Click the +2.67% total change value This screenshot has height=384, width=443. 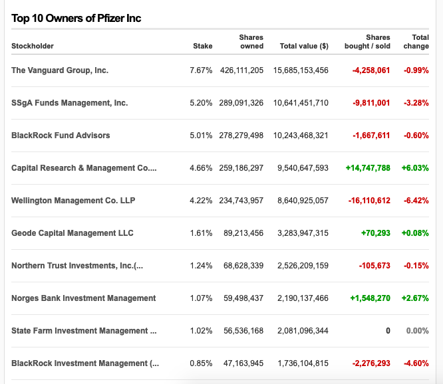coord(415,298)
